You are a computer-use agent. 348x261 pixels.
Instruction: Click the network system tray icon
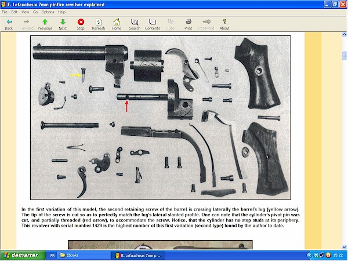[321, 255]
